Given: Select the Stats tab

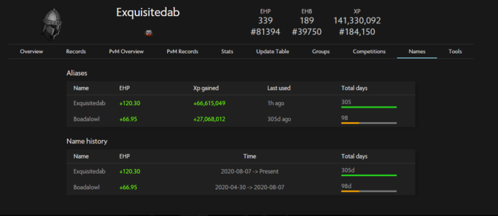Looking at the screenshot, I should point(227,51).
